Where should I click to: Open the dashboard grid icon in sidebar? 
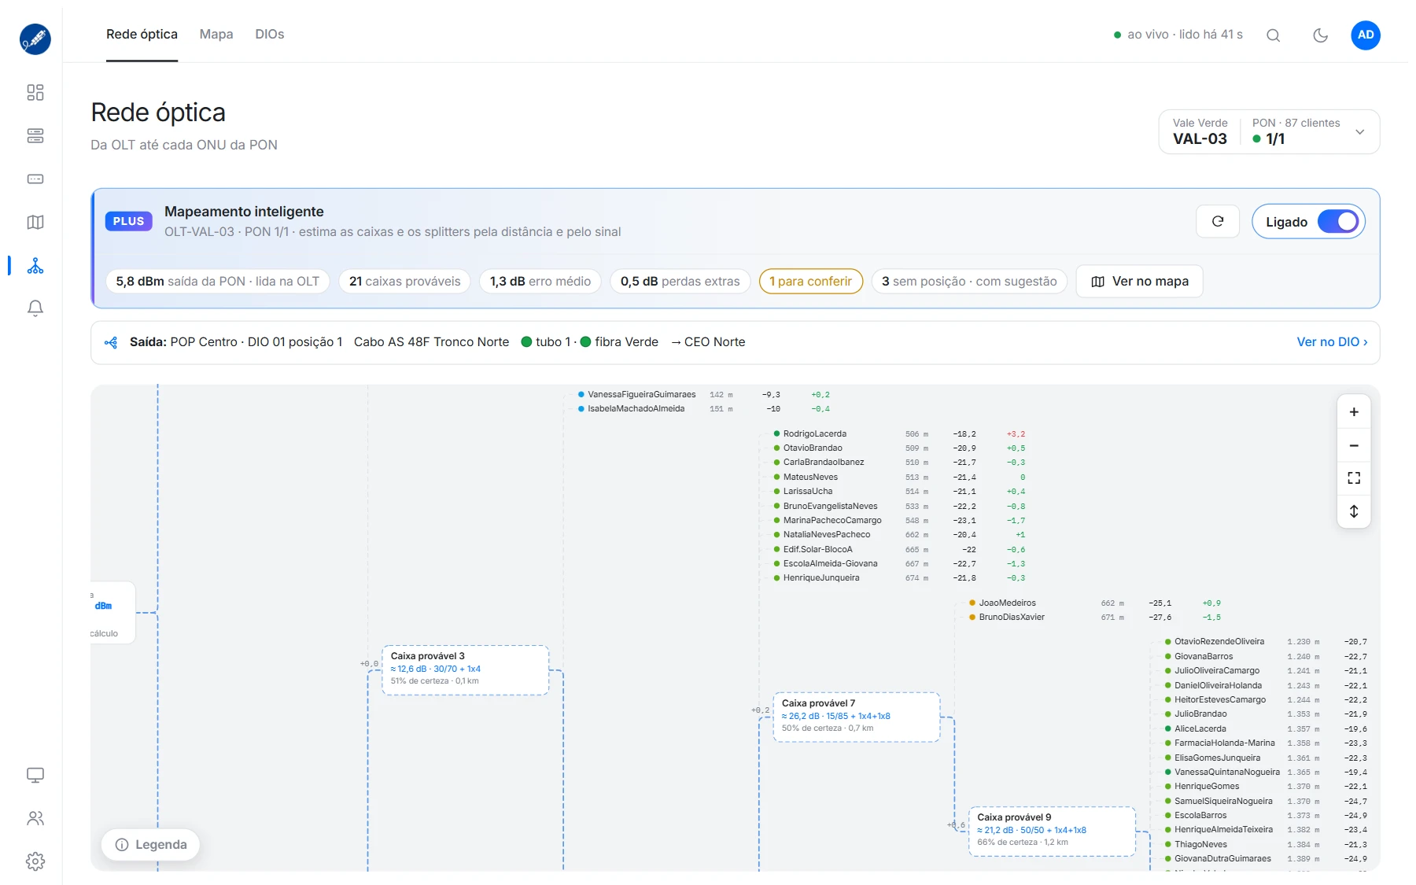[x=35, y=93]
